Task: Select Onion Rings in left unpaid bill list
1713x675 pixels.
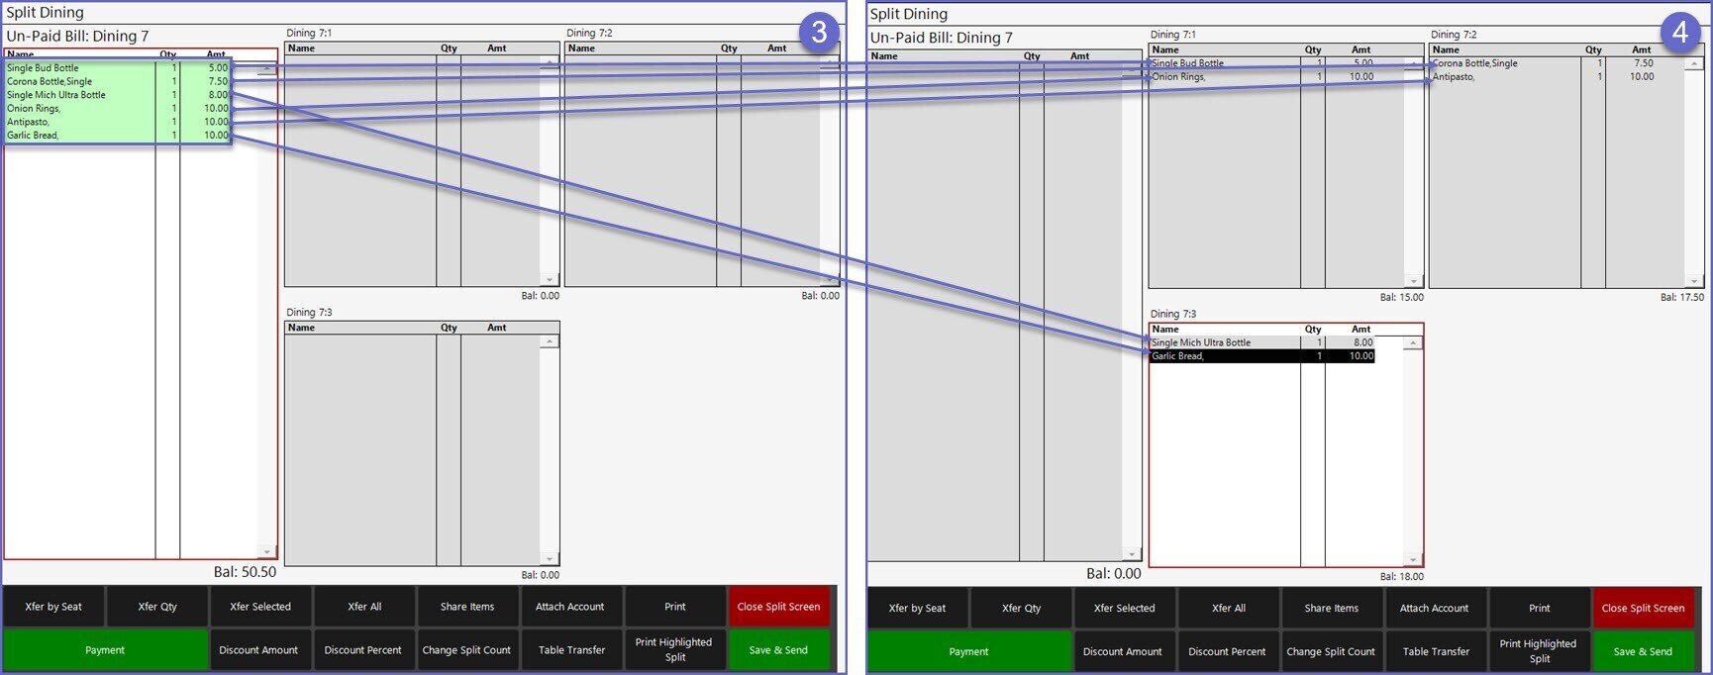Action: click(x=35, y=109)
